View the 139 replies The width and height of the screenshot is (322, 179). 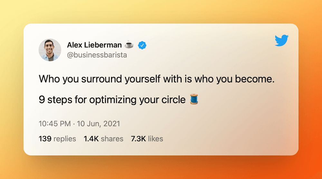[57, 139]
